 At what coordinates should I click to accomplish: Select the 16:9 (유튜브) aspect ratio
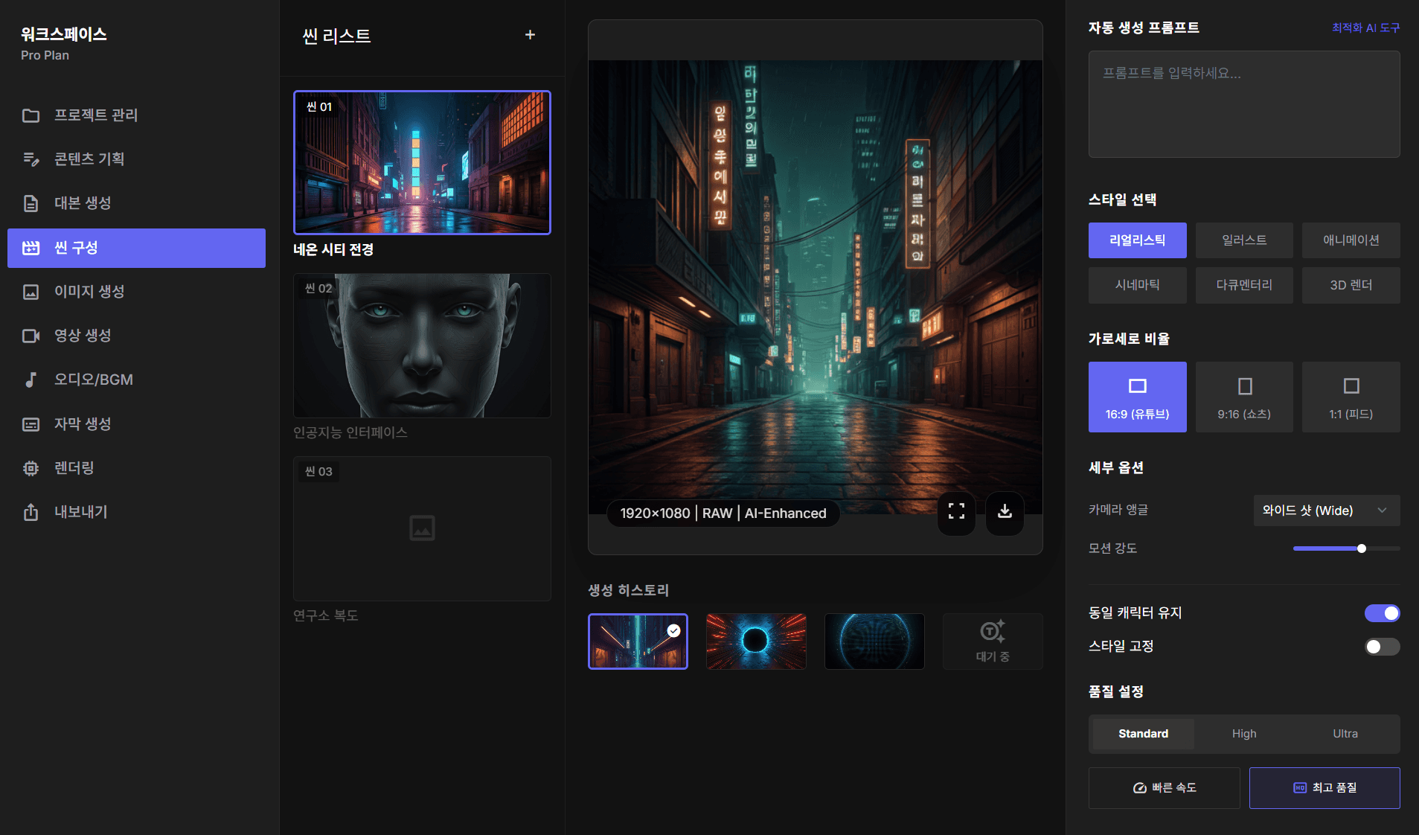tap(1137, 397)
